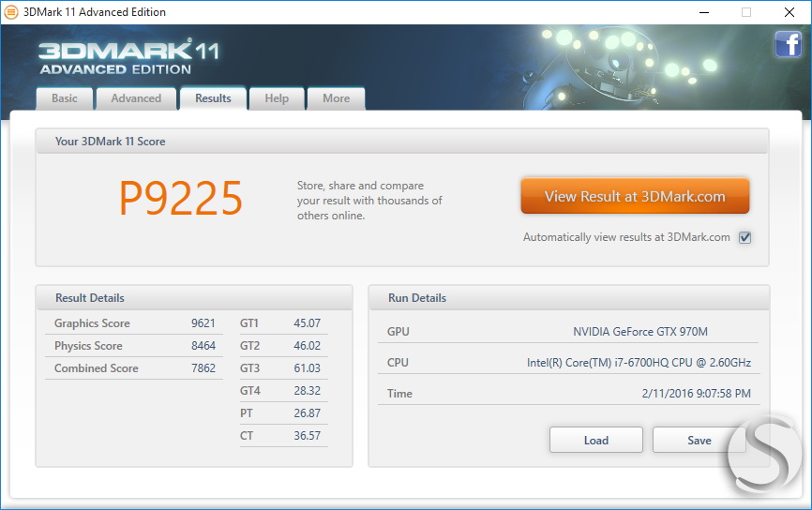This screenshot has height=510, width=812.
Task: Close the 3DMark 11 window
Action: pyautogui.click(x=789, y=12)
